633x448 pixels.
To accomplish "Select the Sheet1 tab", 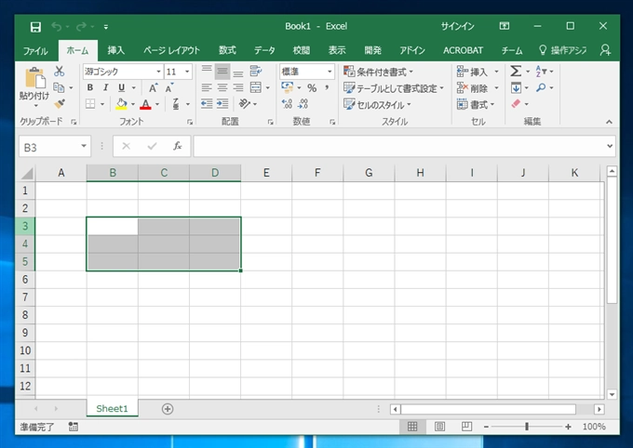I will tap(112, 408).
